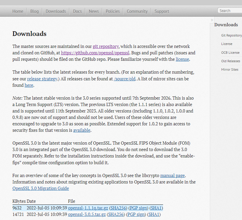This screenshot has height=220, width=242.
Task: Open the Downloads navigation item
Action: coord(56,11)
